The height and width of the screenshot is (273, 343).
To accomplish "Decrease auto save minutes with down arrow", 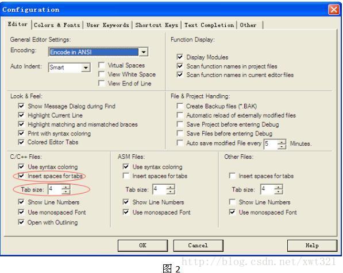I will 282,147.
